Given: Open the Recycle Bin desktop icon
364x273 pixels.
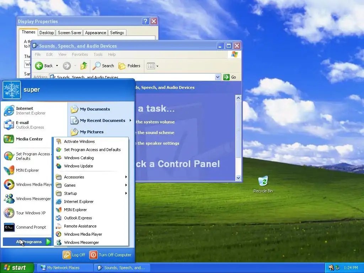Looking at the screenshot, I should coord(263,184).
